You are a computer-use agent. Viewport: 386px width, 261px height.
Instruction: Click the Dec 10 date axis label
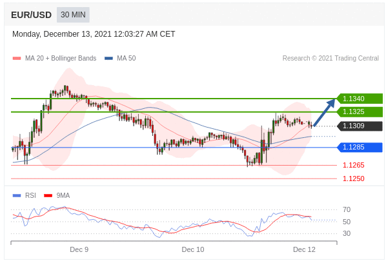[x=193, y=249]
